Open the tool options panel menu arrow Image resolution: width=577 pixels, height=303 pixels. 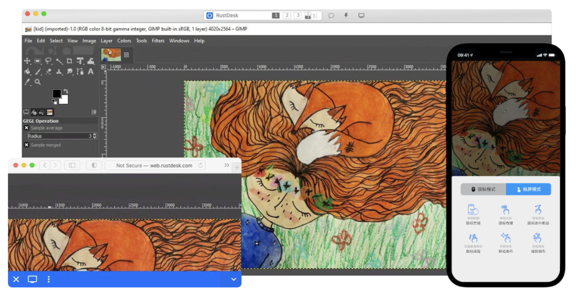pos(94,112)
